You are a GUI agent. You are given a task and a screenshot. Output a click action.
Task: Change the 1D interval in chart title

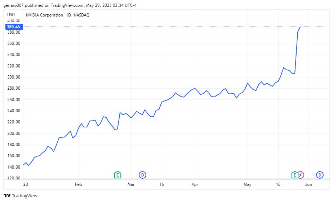(x=68, y=15)
